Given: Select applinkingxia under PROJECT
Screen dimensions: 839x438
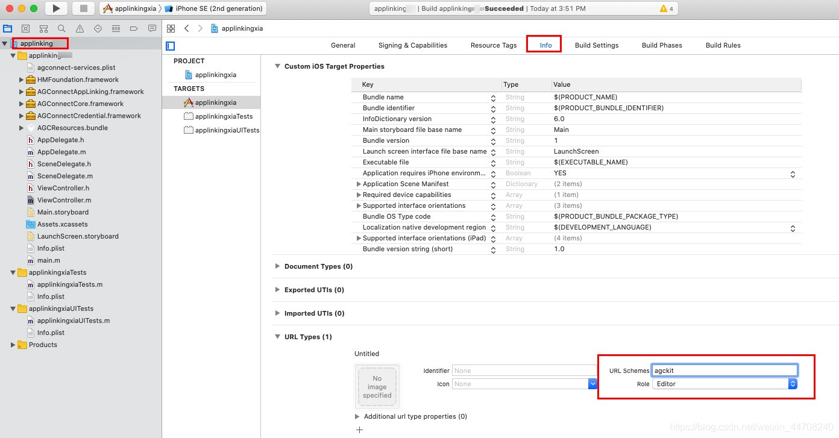Looking at the screenshot, I should click(x=210, y=75).
